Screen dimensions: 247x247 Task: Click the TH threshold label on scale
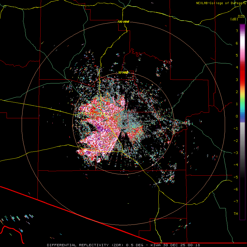[236, 214]
